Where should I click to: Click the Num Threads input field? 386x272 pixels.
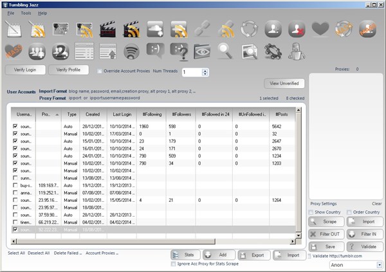point(192,73)
